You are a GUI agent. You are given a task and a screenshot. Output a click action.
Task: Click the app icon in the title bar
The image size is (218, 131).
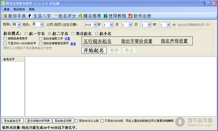point(3,3)
